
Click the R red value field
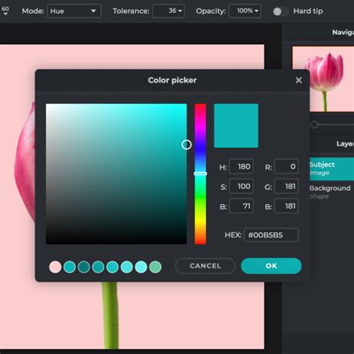(286, 167)
